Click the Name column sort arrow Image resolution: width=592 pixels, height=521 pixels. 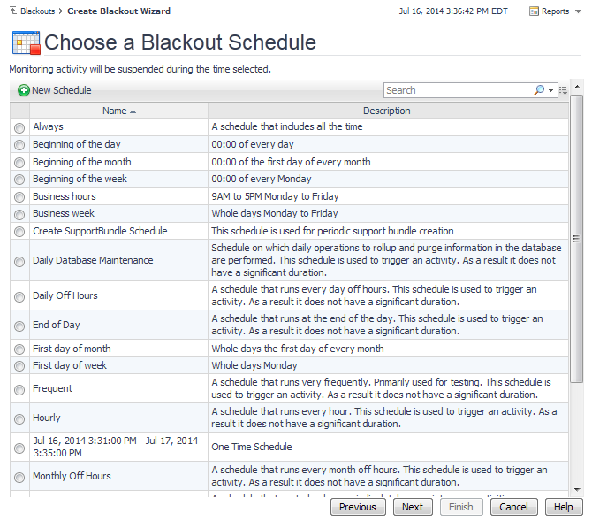click(133, 111)
